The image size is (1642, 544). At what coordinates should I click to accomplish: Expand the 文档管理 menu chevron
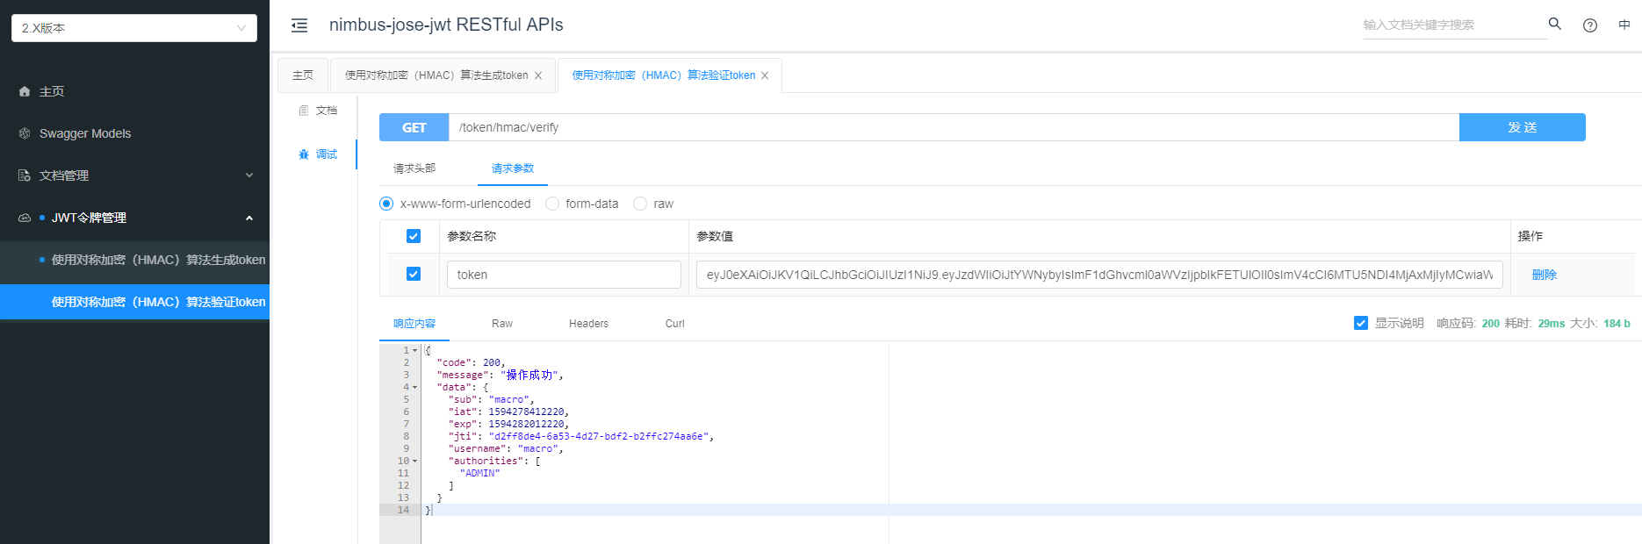[x=249, y=175]
